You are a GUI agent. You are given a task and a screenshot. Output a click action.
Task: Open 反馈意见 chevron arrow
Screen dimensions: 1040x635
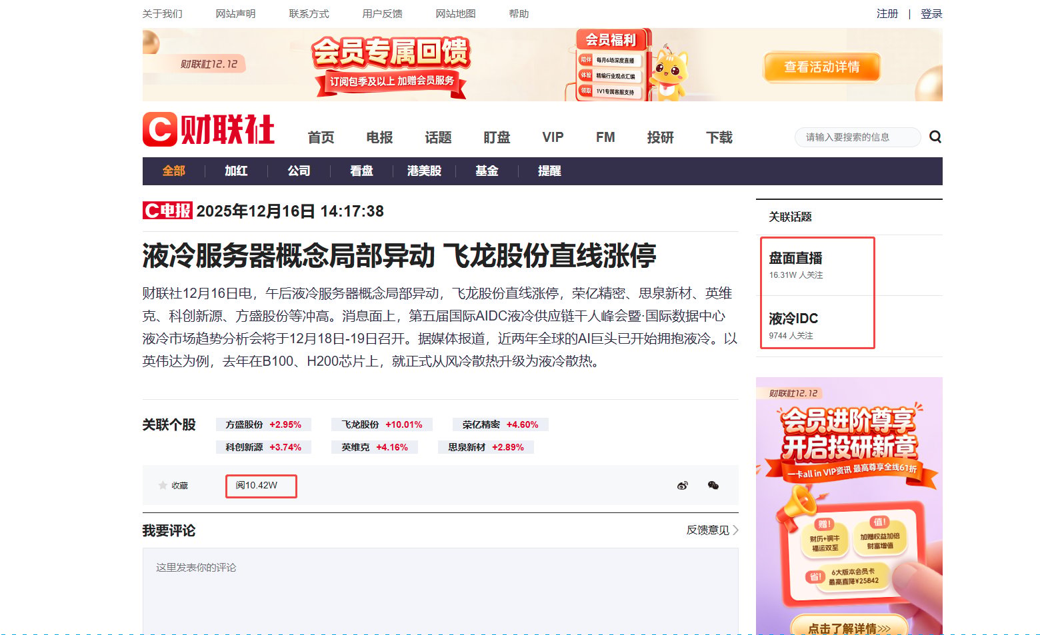click(x=735, y=530)
